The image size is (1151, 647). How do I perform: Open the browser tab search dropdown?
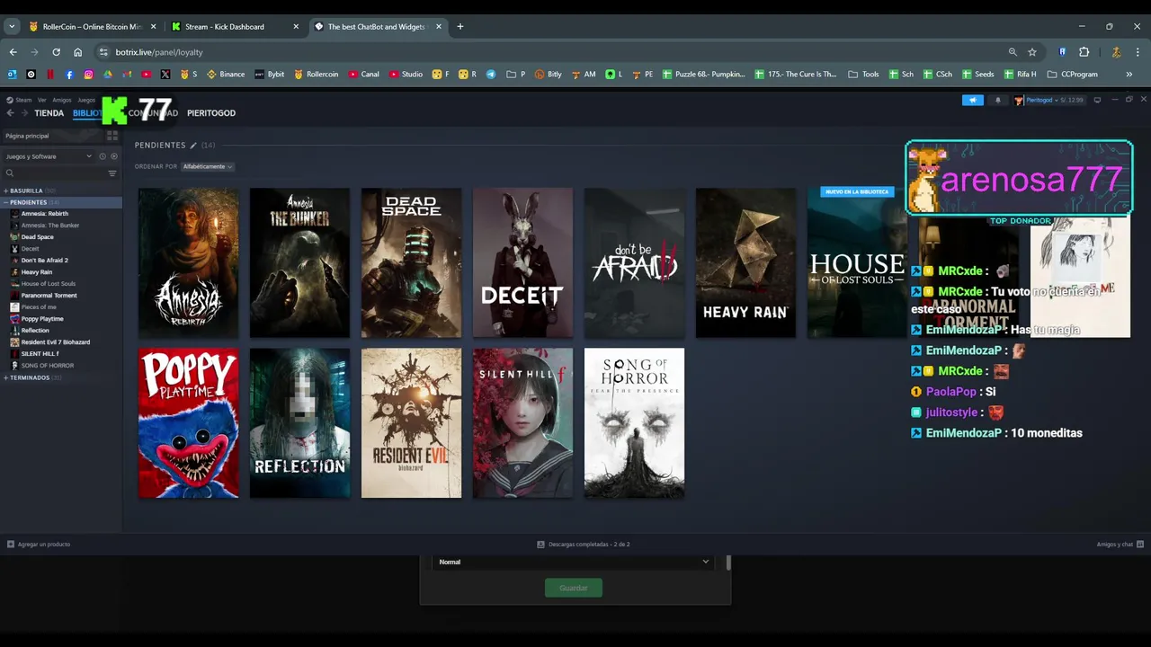(x=13, y=27)
